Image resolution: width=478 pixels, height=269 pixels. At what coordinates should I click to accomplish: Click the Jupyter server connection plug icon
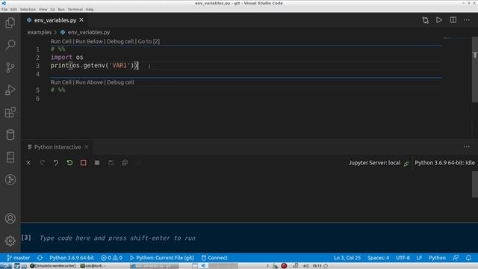(x=406, y=164)
